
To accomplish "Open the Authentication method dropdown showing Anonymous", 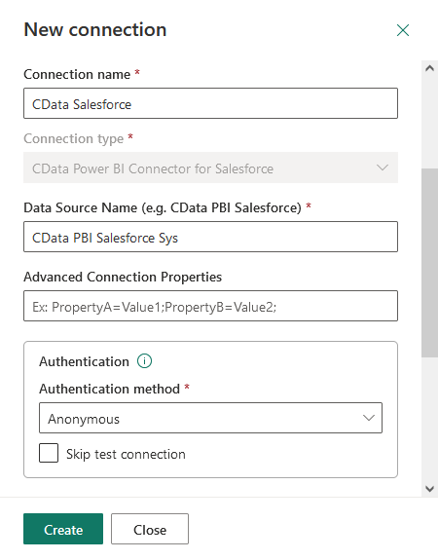I will tap(210, 418).
